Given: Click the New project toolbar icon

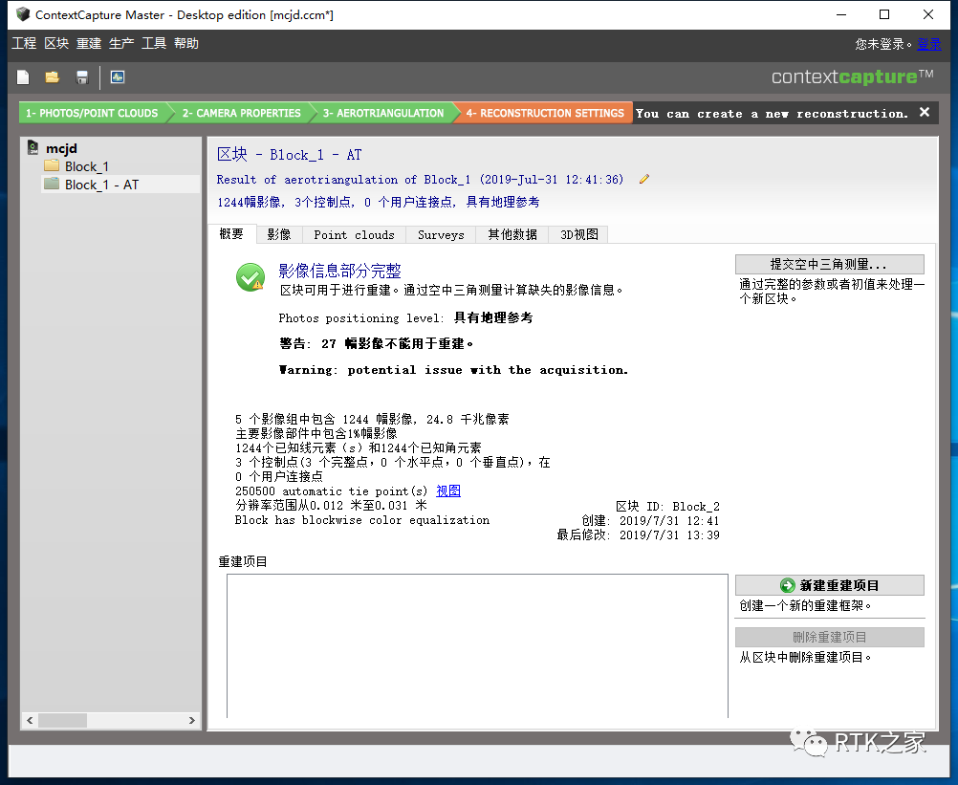Looking at the screenshot, I should pyautogui.click(x=23, y=77).
